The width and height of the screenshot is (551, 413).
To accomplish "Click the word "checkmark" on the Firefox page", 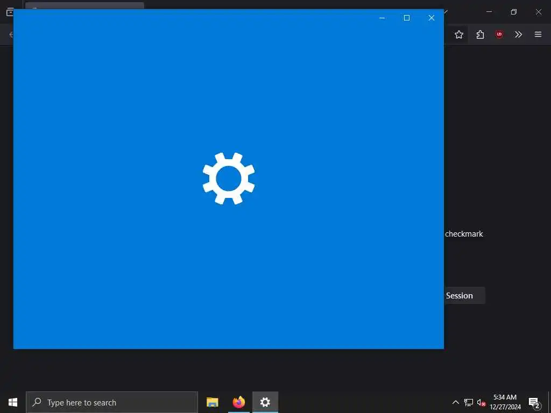I will point(464,234).
